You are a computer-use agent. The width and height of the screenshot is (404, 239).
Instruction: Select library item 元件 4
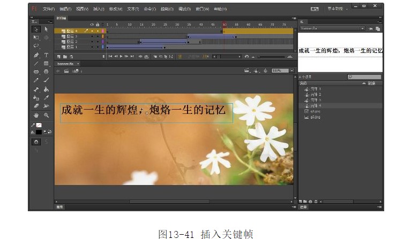click(x=316, y=105)
